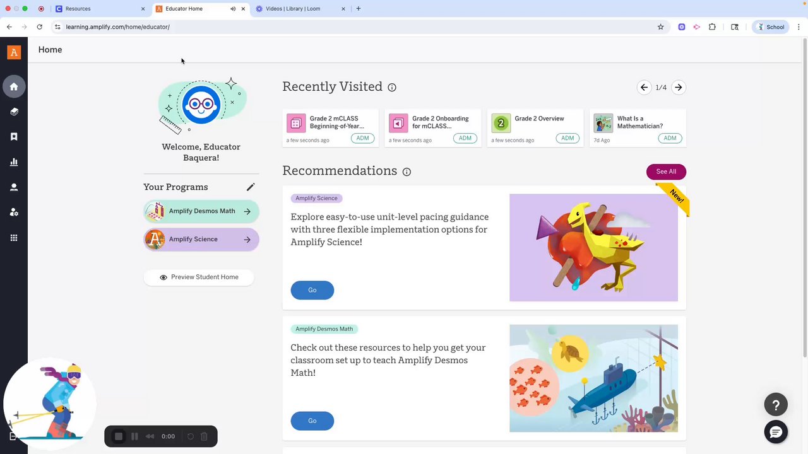Open the question mark help button

click(x=776, y=405)
